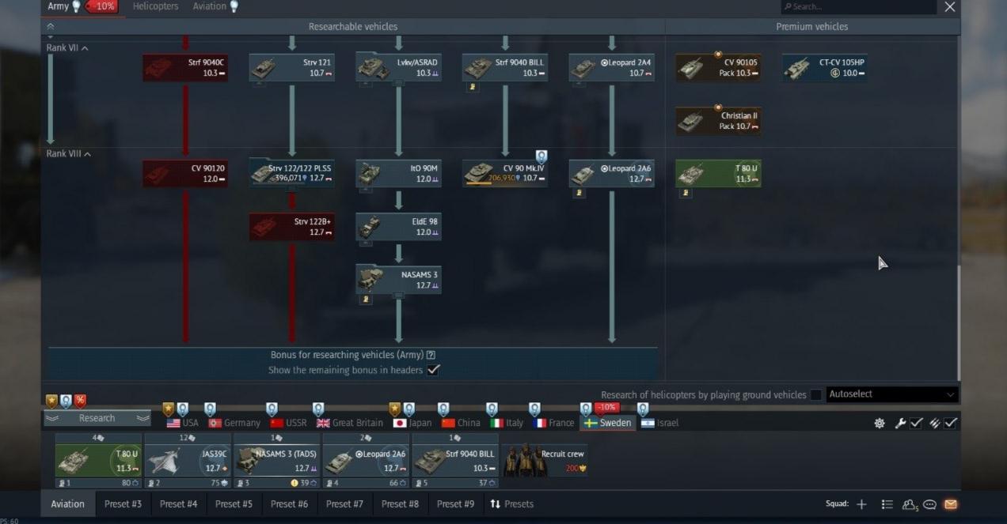The height and width of the screenshot is (524, 1007).
Task: Switch to the USSR nation tab
Action: coord(288,423)
